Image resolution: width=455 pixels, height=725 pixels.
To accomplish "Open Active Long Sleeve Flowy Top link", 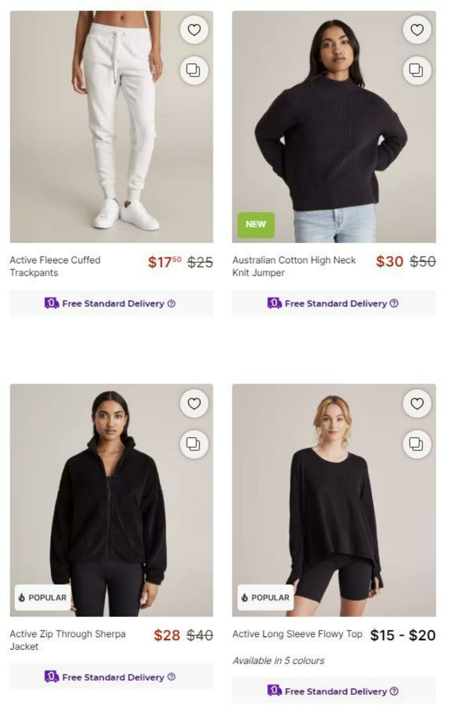I will point(297,634).
